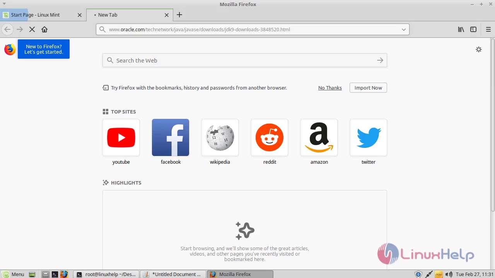Show the desktop from the panel

(x=32, y=274)
